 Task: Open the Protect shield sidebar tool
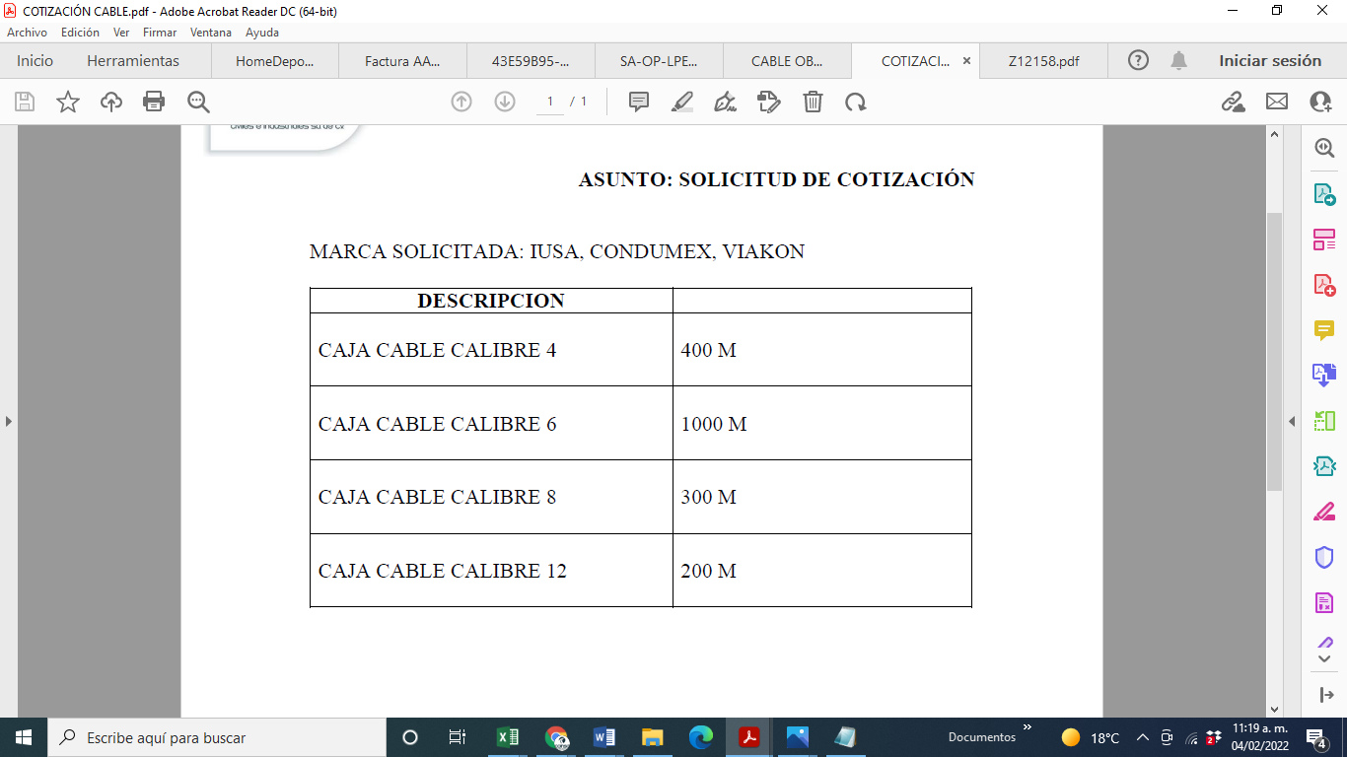1324,557
